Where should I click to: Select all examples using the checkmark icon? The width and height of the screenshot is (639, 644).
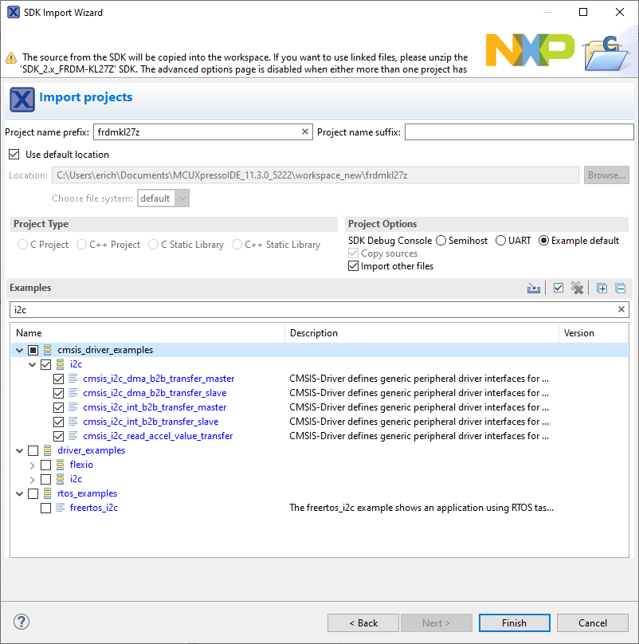558,288
